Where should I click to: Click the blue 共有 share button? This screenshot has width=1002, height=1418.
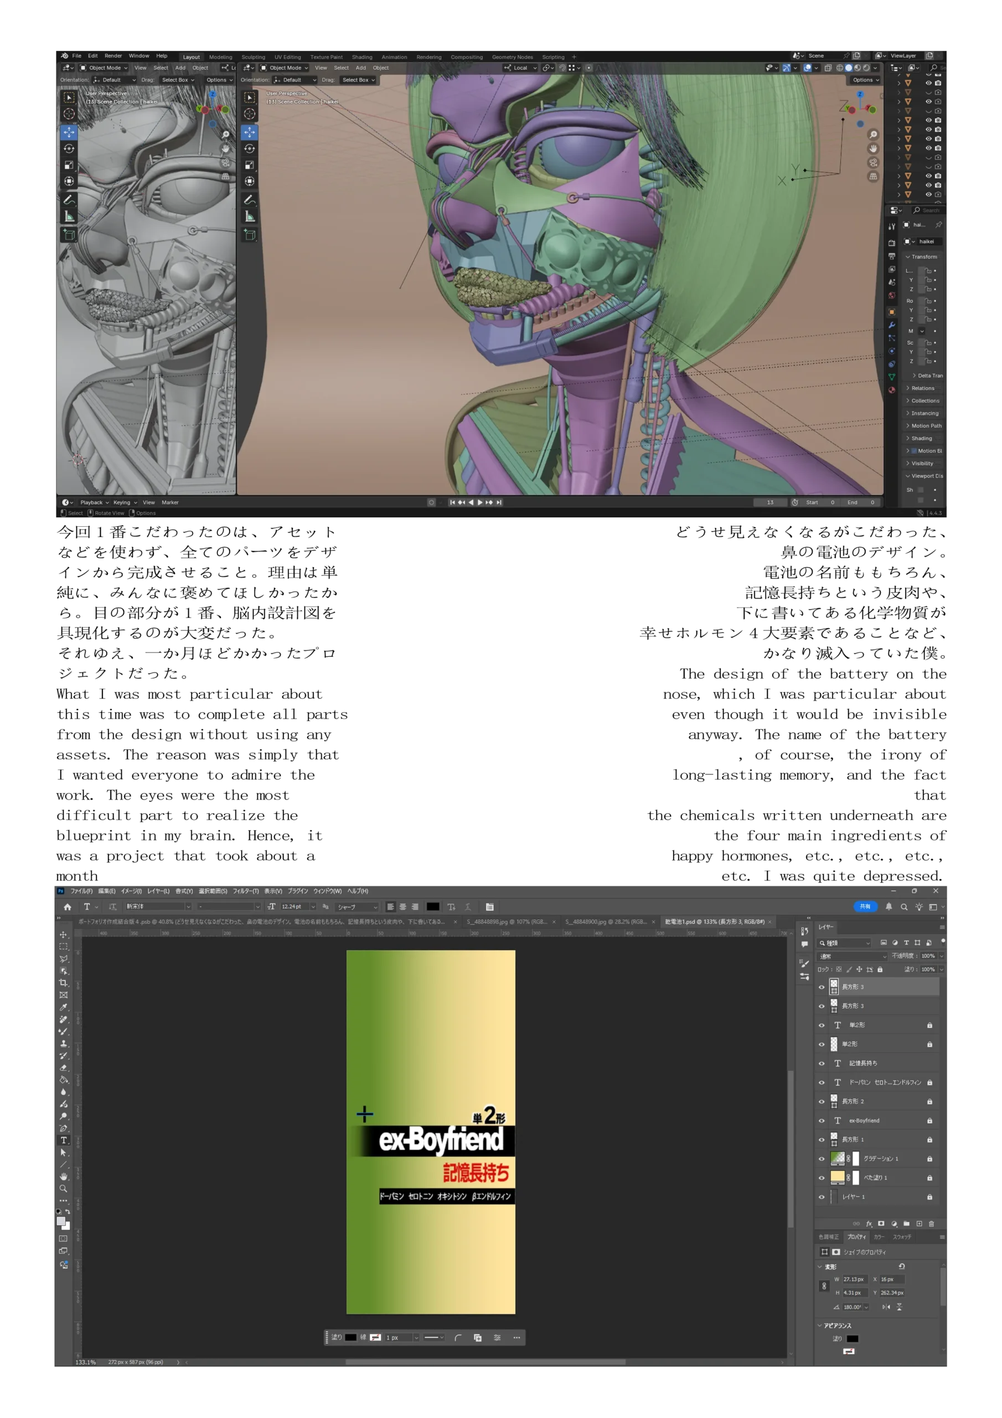pyautogui.click(x=865, y=906)
